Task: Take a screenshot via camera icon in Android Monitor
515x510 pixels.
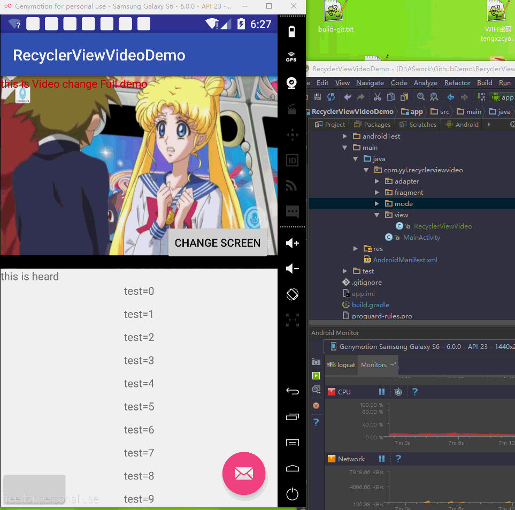Action: [316, 362]
